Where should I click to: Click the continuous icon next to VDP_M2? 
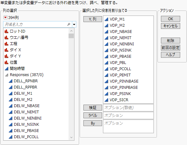click(106, 25)
